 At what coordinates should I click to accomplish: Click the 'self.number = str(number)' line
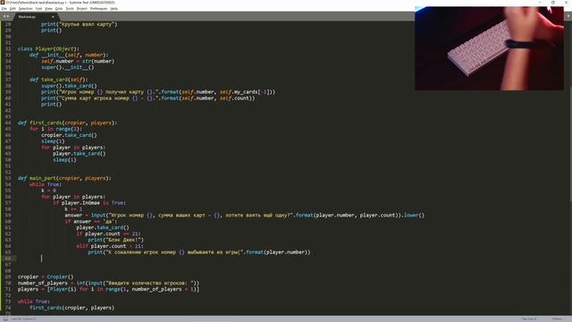pos(78,61)
